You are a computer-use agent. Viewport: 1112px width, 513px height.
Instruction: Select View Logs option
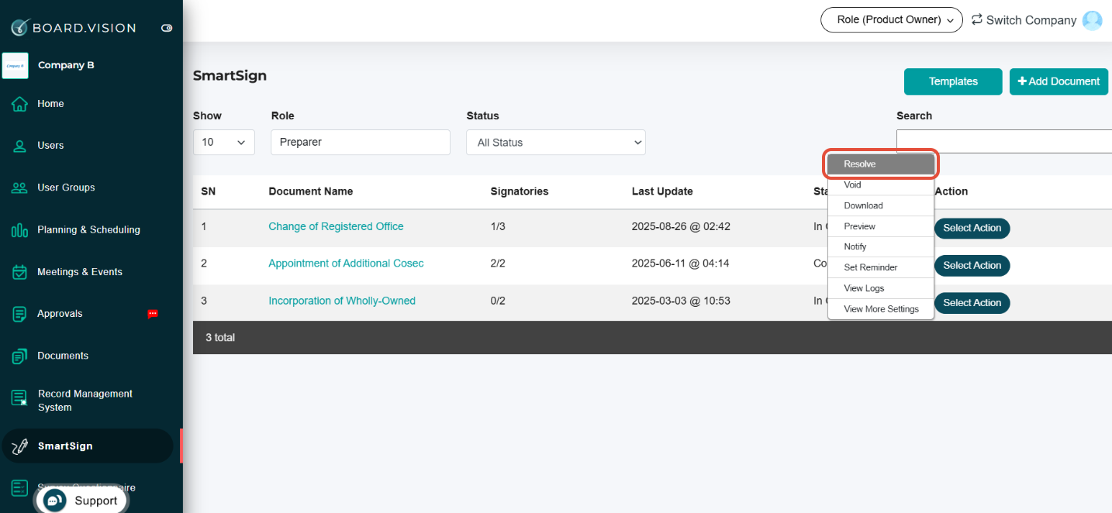click(x=881, y=288)
